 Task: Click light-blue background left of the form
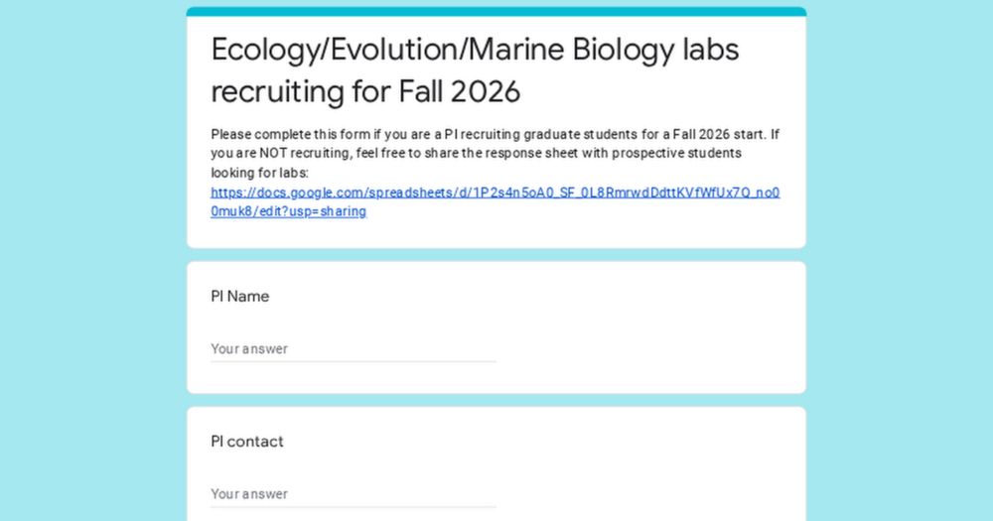tap(93, 260)
